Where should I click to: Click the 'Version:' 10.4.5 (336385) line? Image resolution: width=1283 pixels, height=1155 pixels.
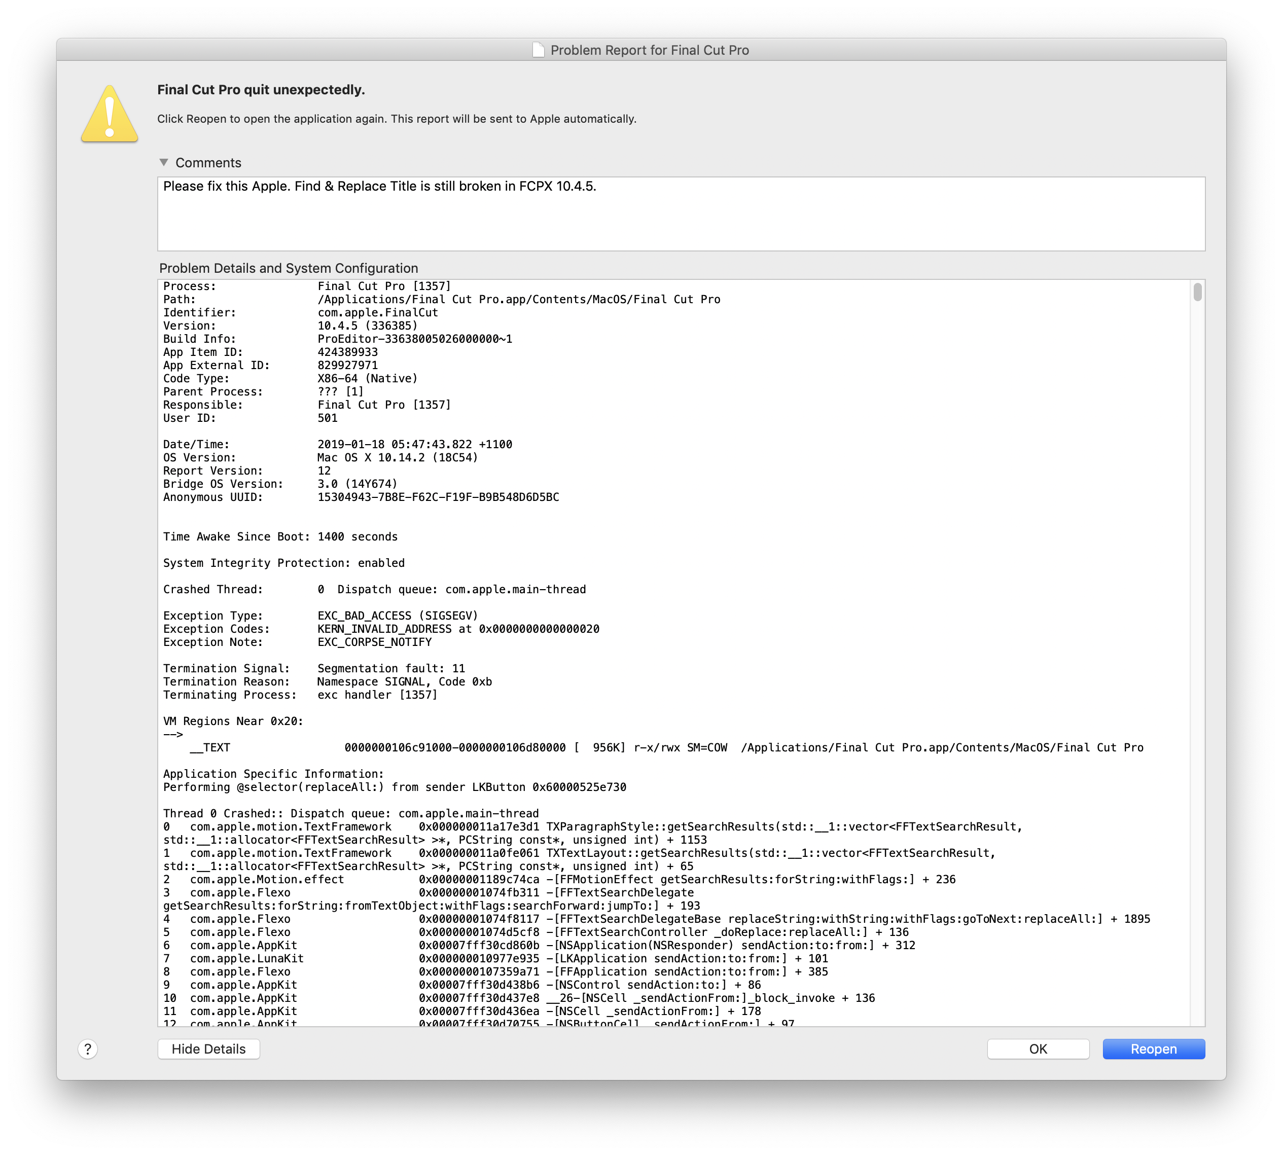tap(290, 326)
